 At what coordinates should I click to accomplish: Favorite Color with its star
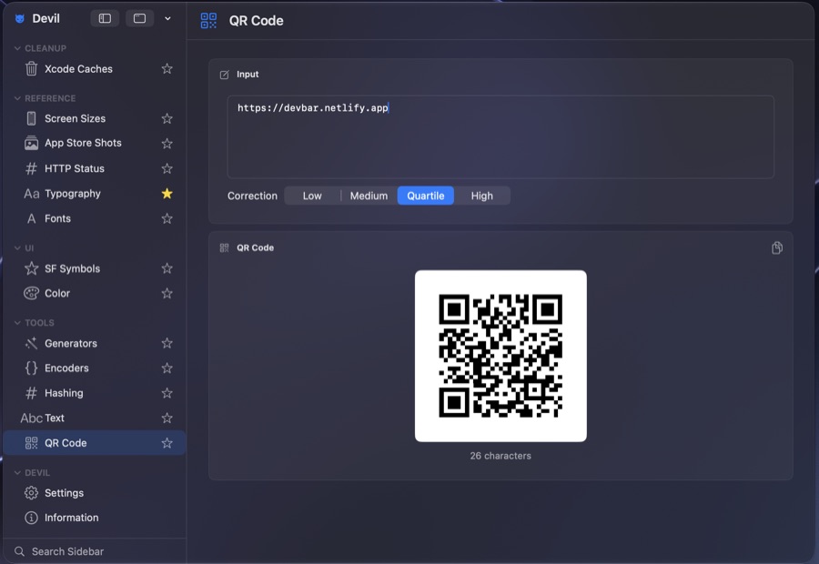(167, 293)
